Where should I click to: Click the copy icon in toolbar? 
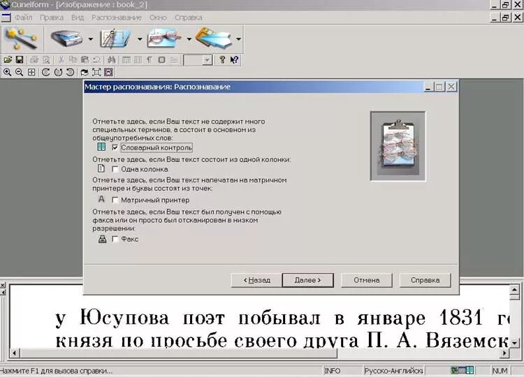(x=73, y=60)
